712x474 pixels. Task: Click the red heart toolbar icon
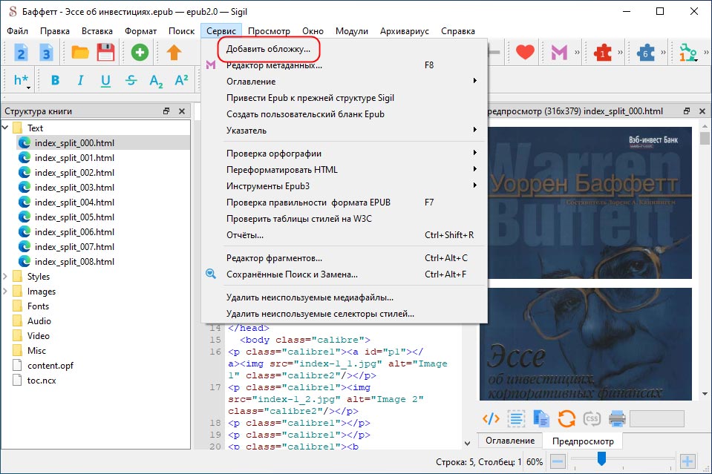525,53
